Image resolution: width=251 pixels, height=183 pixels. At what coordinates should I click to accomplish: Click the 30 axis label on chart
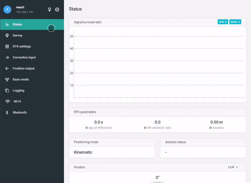[72, 61]
